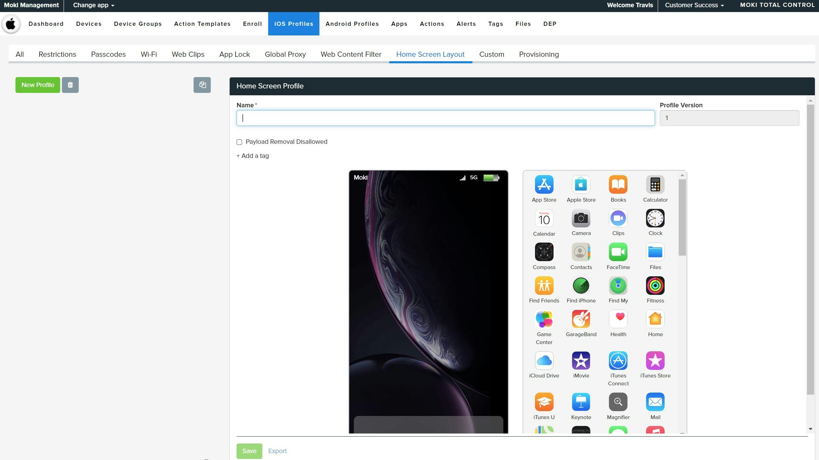Click the Magnifier app icon
The width and height of the screenshot is (819, 460).
[618, 402]
